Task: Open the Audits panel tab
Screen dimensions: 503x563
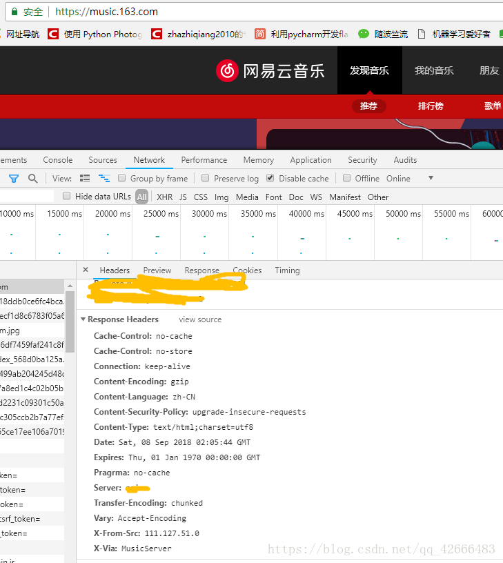Action: point(405,160)
